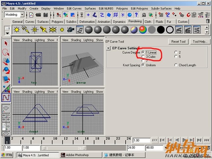This screenshot has width=212, height=159.
Task: Click the Tool Help button
Action: 200,41
